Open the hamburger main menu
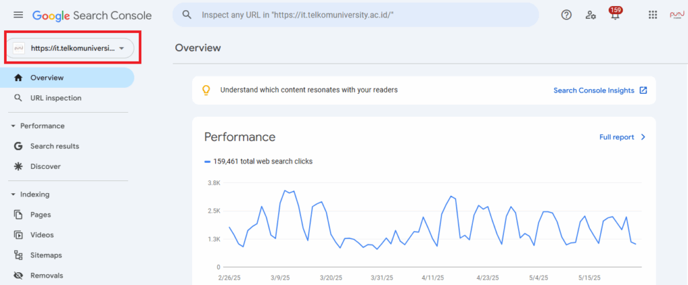Viewport: 688px width, 285px height. coord(18,15)
